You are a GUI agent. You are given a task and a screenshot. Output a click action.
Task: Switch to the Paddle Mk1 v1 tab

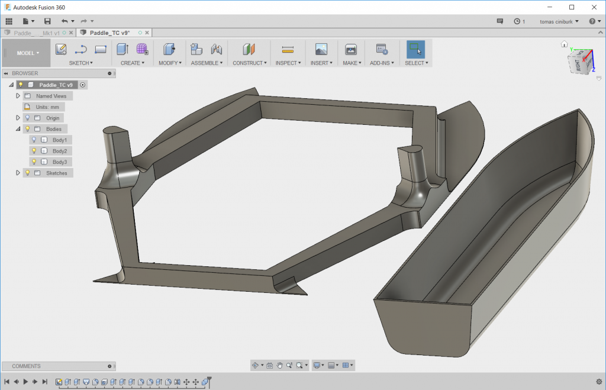37,33
